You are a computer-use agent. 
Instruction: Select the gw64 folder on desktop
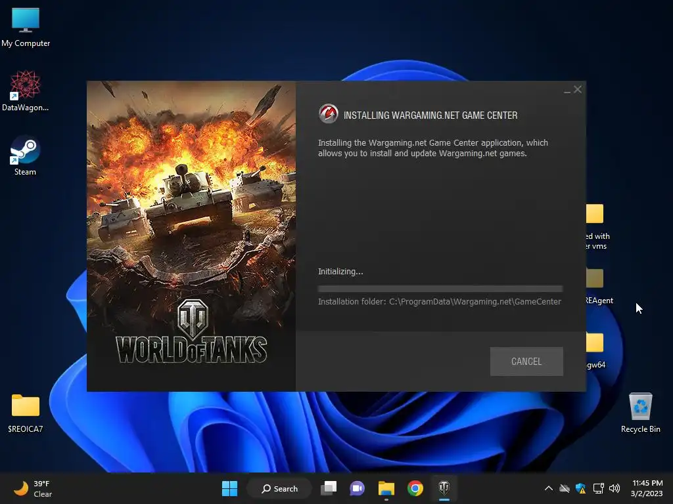point(595,350)
